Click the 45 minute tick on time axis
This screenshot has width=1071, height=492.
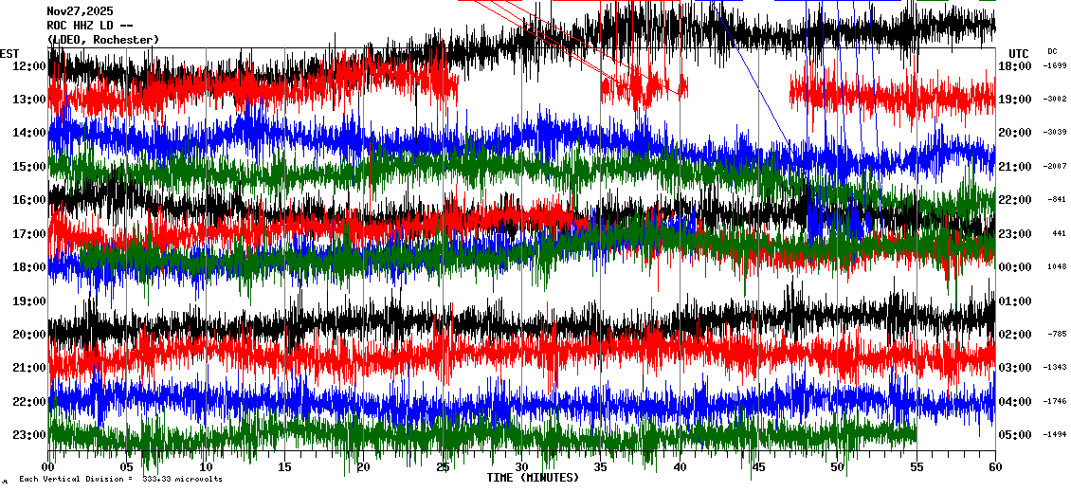[758, 467]
